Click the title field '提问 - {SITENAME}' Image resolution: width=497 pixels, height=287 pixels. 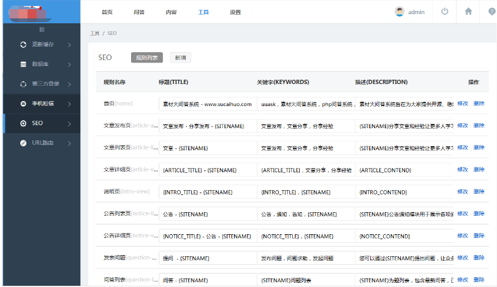(208, 258)
